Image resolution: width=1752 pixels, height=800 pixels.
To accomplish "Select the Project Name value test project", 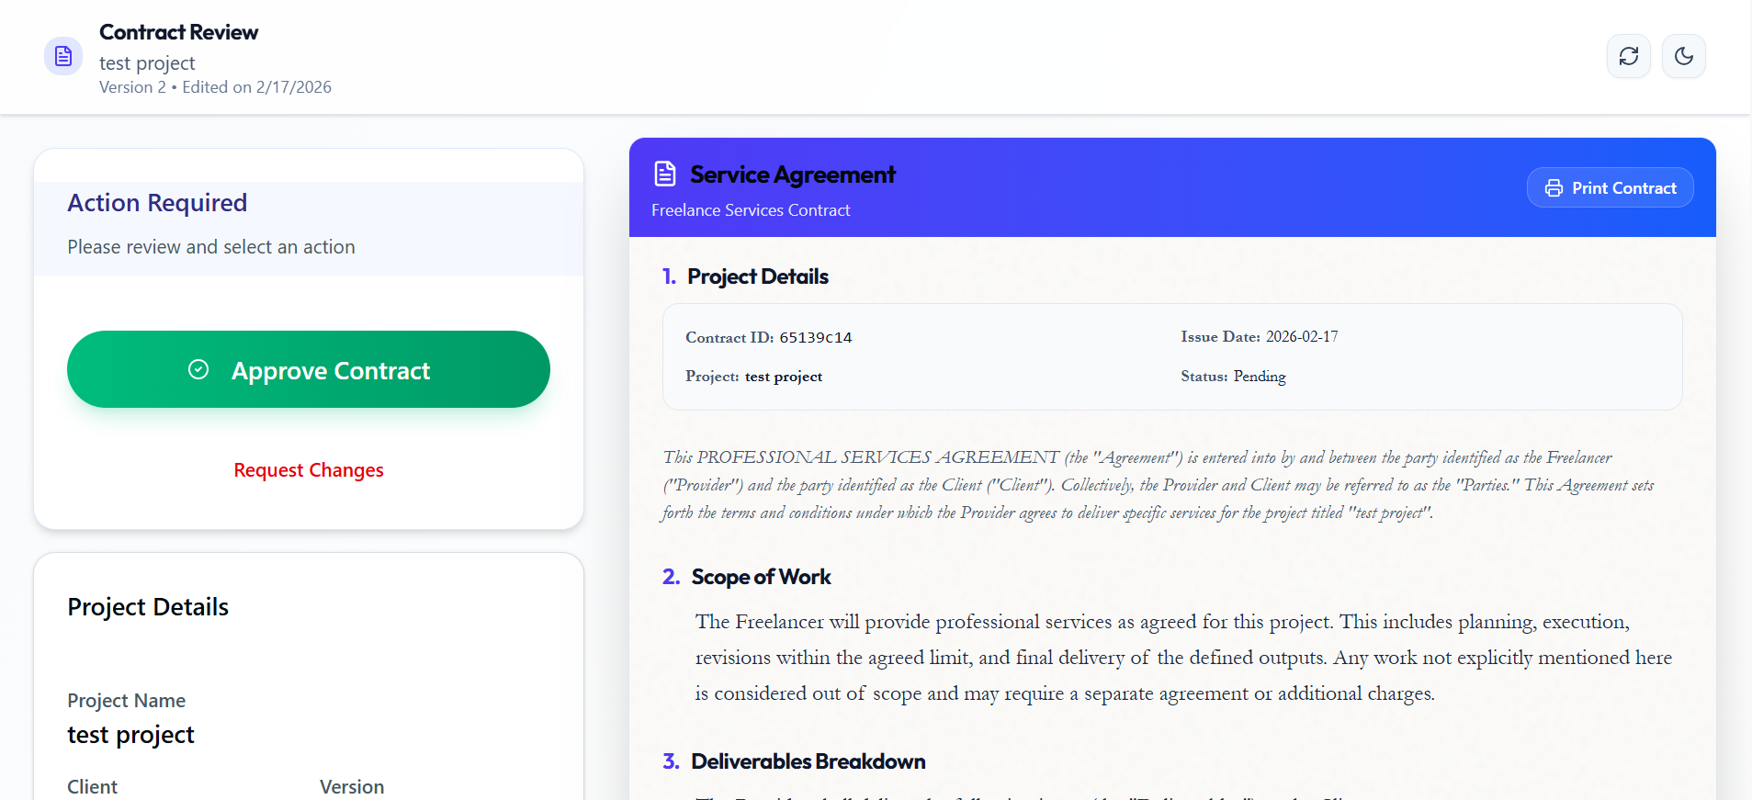I will pyautogui.click(x=130, y=734).
